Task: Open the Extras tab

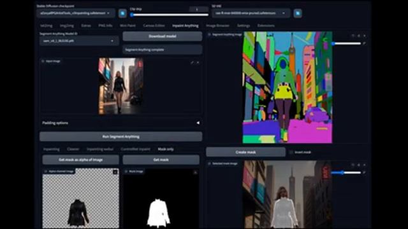Action: [x=86, y=25]
